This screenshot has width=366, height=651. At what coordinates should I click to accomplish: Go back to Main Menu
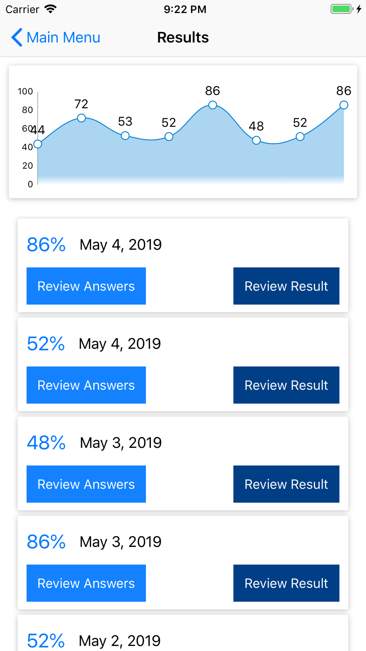(x=56, y=37)
